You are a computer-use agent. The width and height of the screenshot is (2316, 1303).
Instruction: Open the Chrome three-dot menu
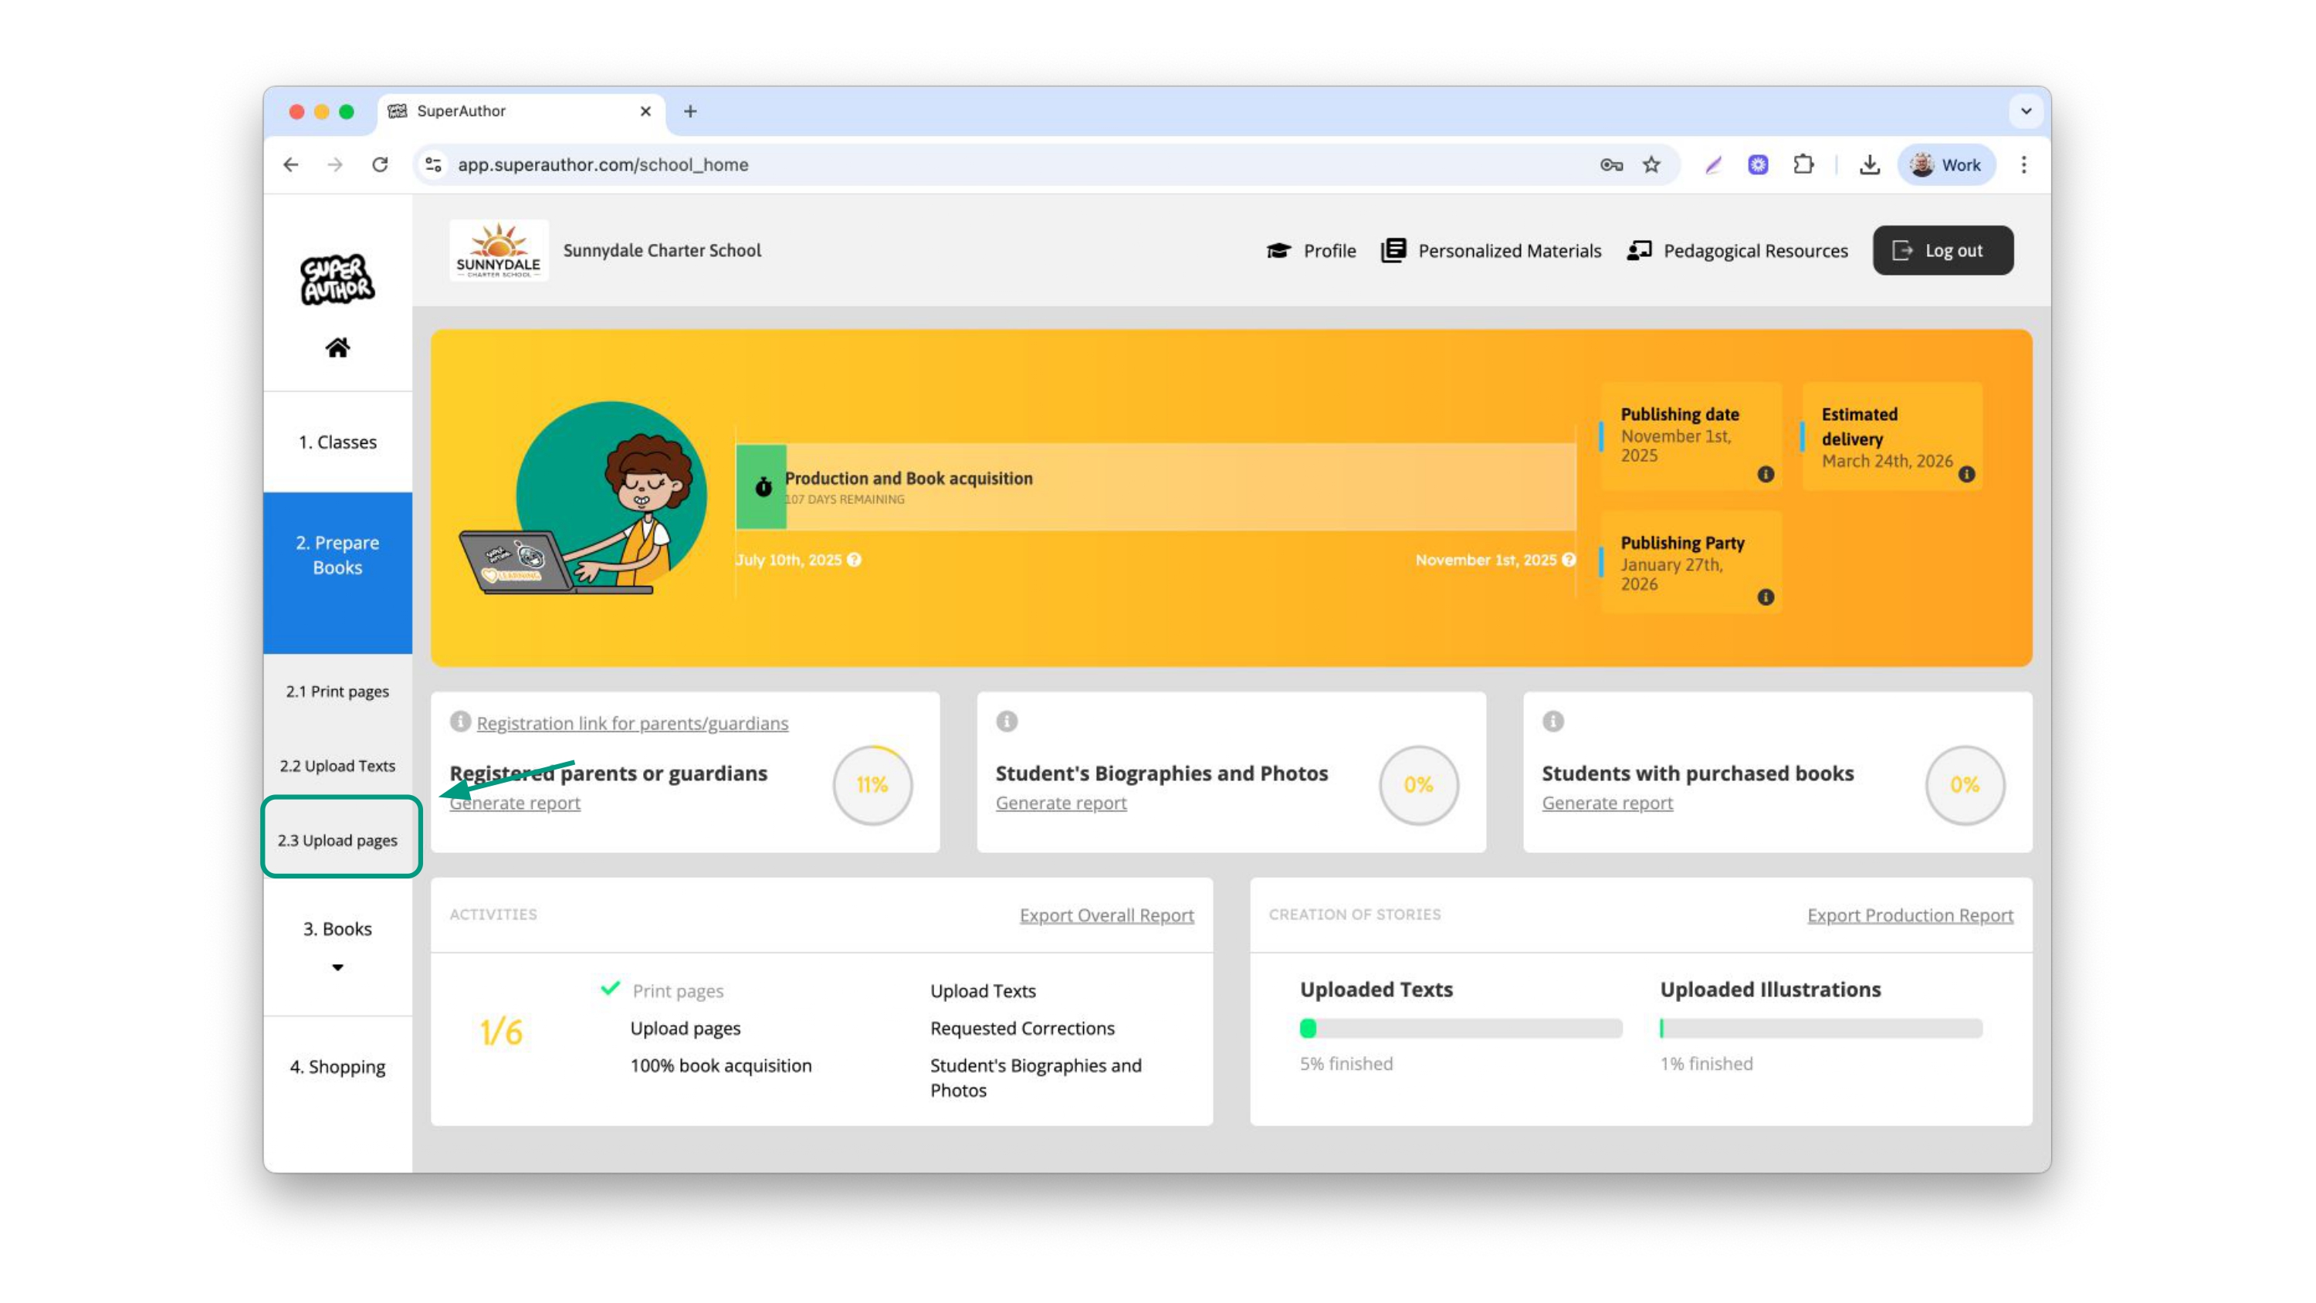[2024, 164]
